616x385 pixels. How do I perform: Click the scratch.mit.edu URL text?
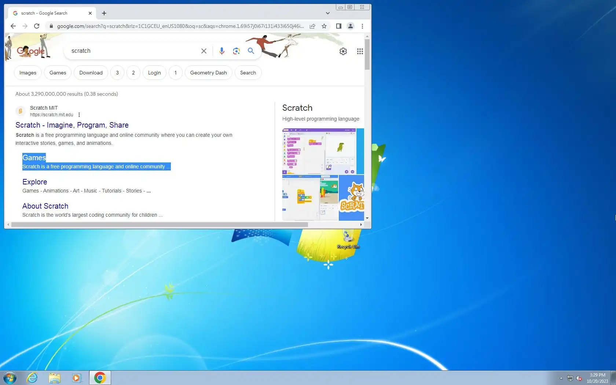[x=52, y=115]
